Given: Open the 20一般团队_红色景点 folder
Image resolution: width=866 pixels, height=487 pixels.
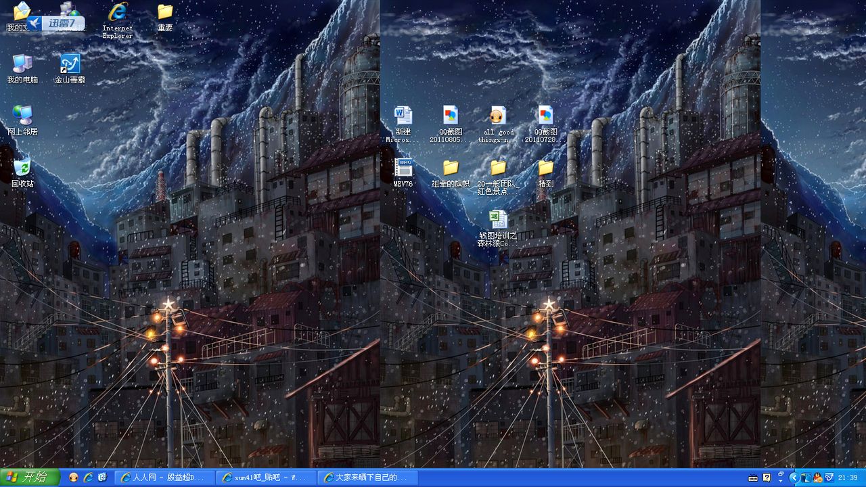Looking at the screenshot, I should [x=498, y=177].
